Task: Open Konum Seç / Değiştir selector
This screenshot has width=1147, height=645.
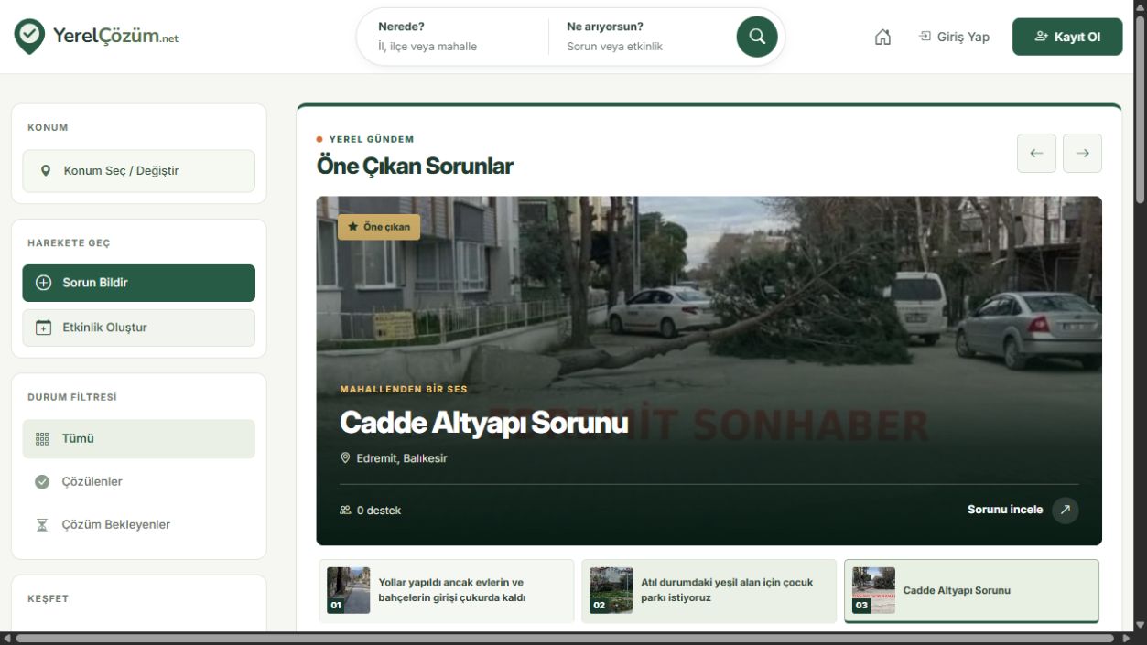Action: (x=139, y=171)
